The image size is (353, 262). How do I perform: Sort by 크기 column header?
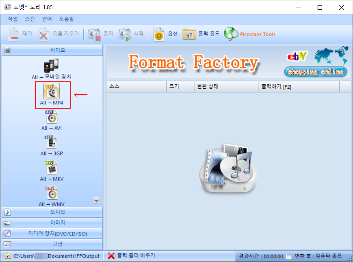tap(180, 86)
